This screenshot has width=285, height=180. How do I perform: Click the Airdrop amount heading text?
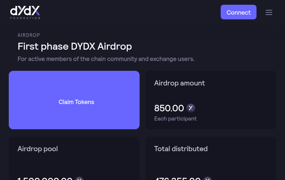(x=179, y=83)
